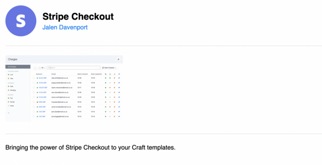Click the refresh icon in Charges header

(x=118, y=59)
